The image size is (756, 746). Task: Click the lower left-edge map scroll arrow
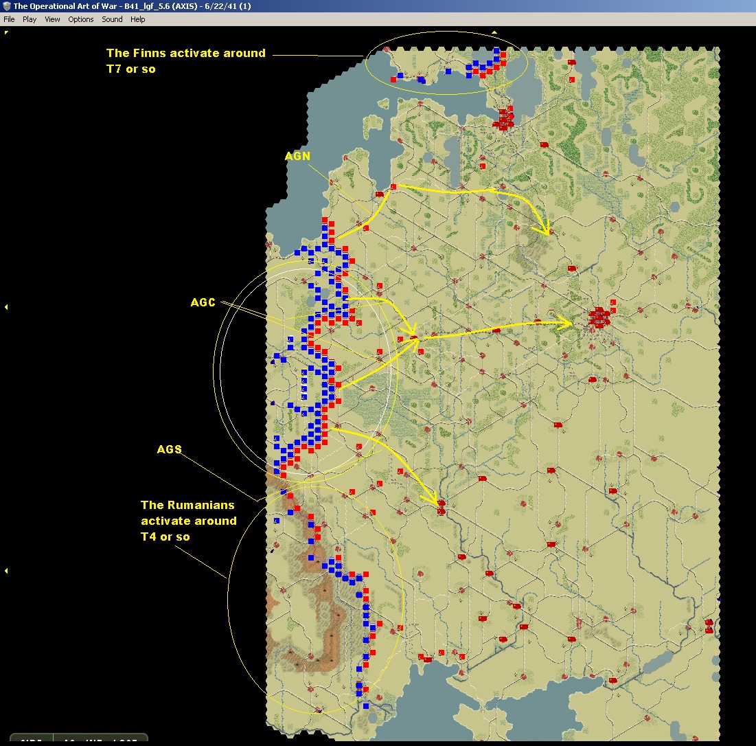6,570
